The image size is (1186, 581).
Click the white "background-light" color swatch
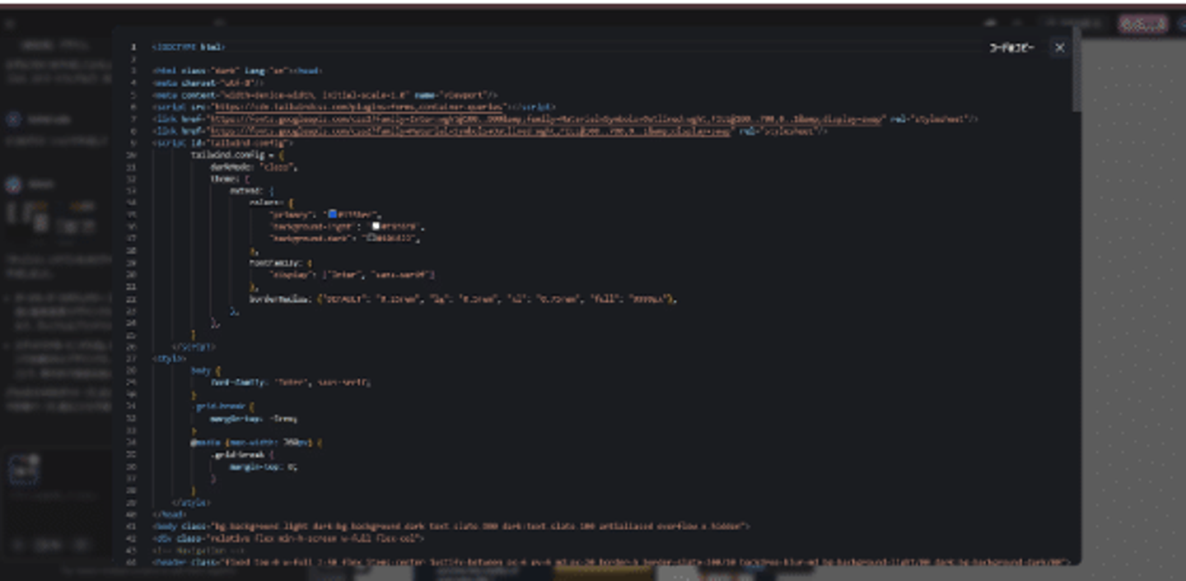(376, 225)
